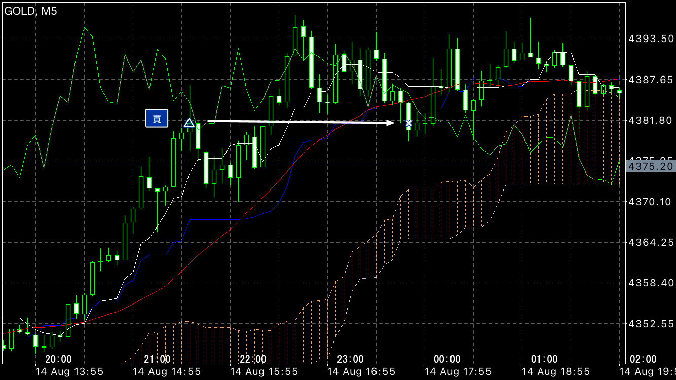Tap the 4358.40 price scale value
The height and width of the screenshot is (380, 676).
[651, 283]
